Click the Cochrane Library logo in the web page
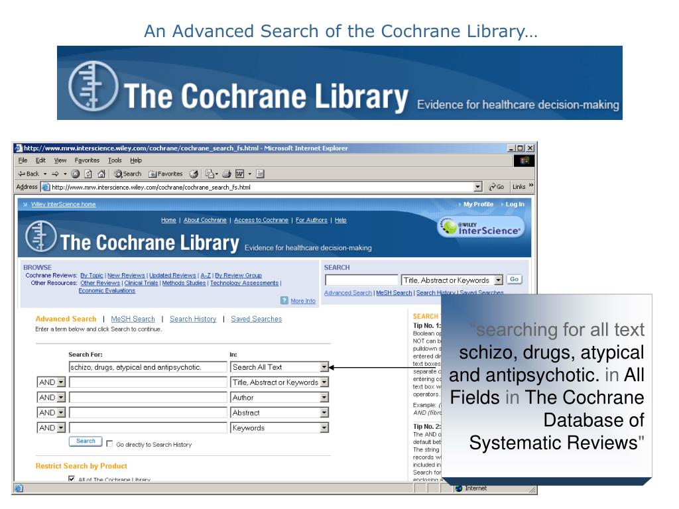 [x=132, y=237]
